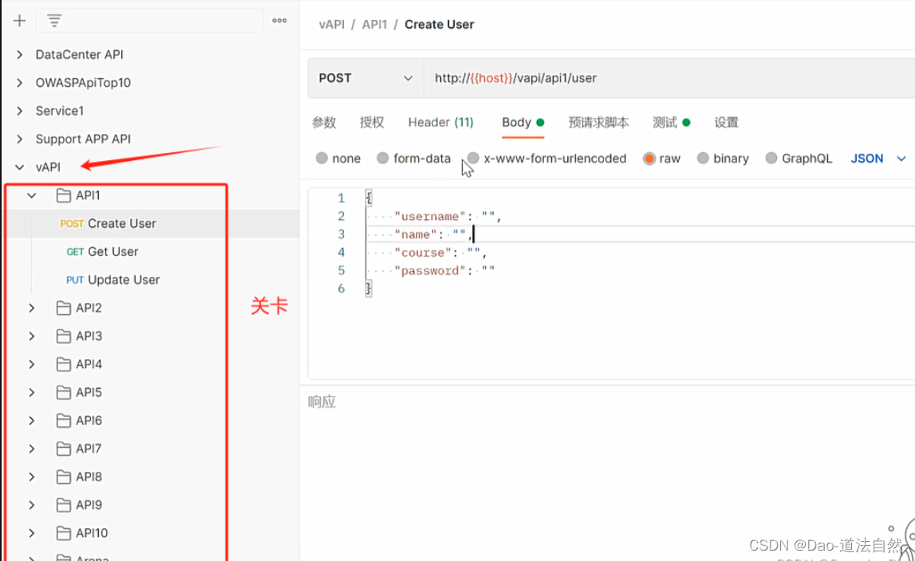Open the 测试 (Tests) tab
The width and height of the screenshot is (915, 561).
(x=665, y=122)
